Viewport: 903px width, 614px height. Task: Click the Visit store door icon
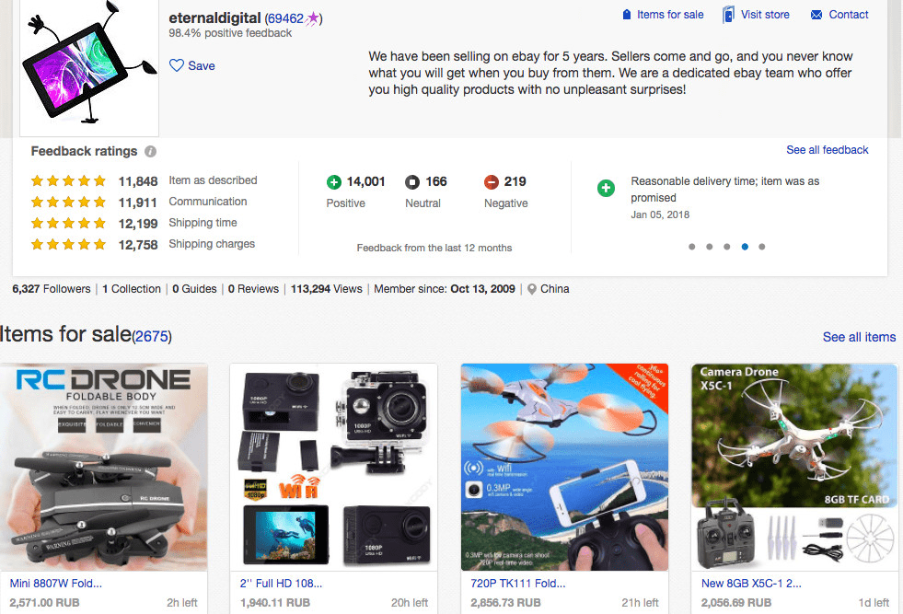click(728, 15)
